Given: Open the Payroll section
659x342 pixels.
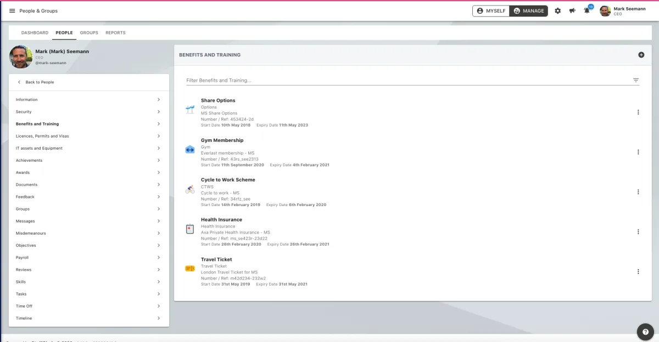Looking at the screenshot, I should click(x=89, y=258).
